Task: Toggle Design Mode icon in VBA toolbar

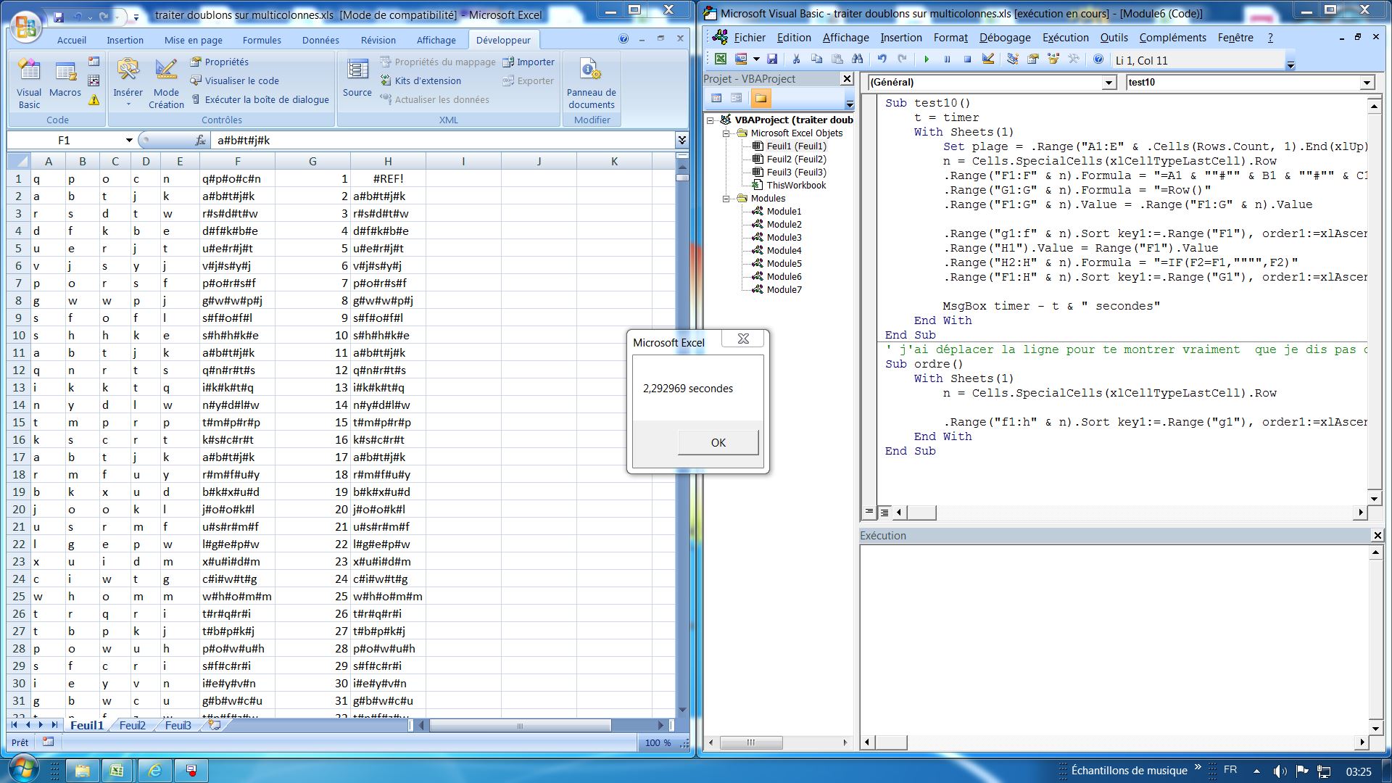Action: [x=988, y=59]
